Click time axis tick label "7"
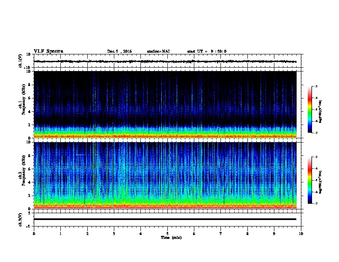 point(221,234)
